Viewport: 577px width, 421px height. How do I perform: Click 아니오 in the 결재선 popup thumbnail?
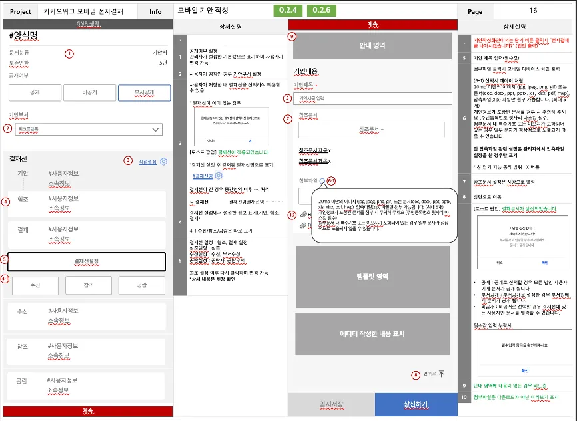[x=211, y=140]
